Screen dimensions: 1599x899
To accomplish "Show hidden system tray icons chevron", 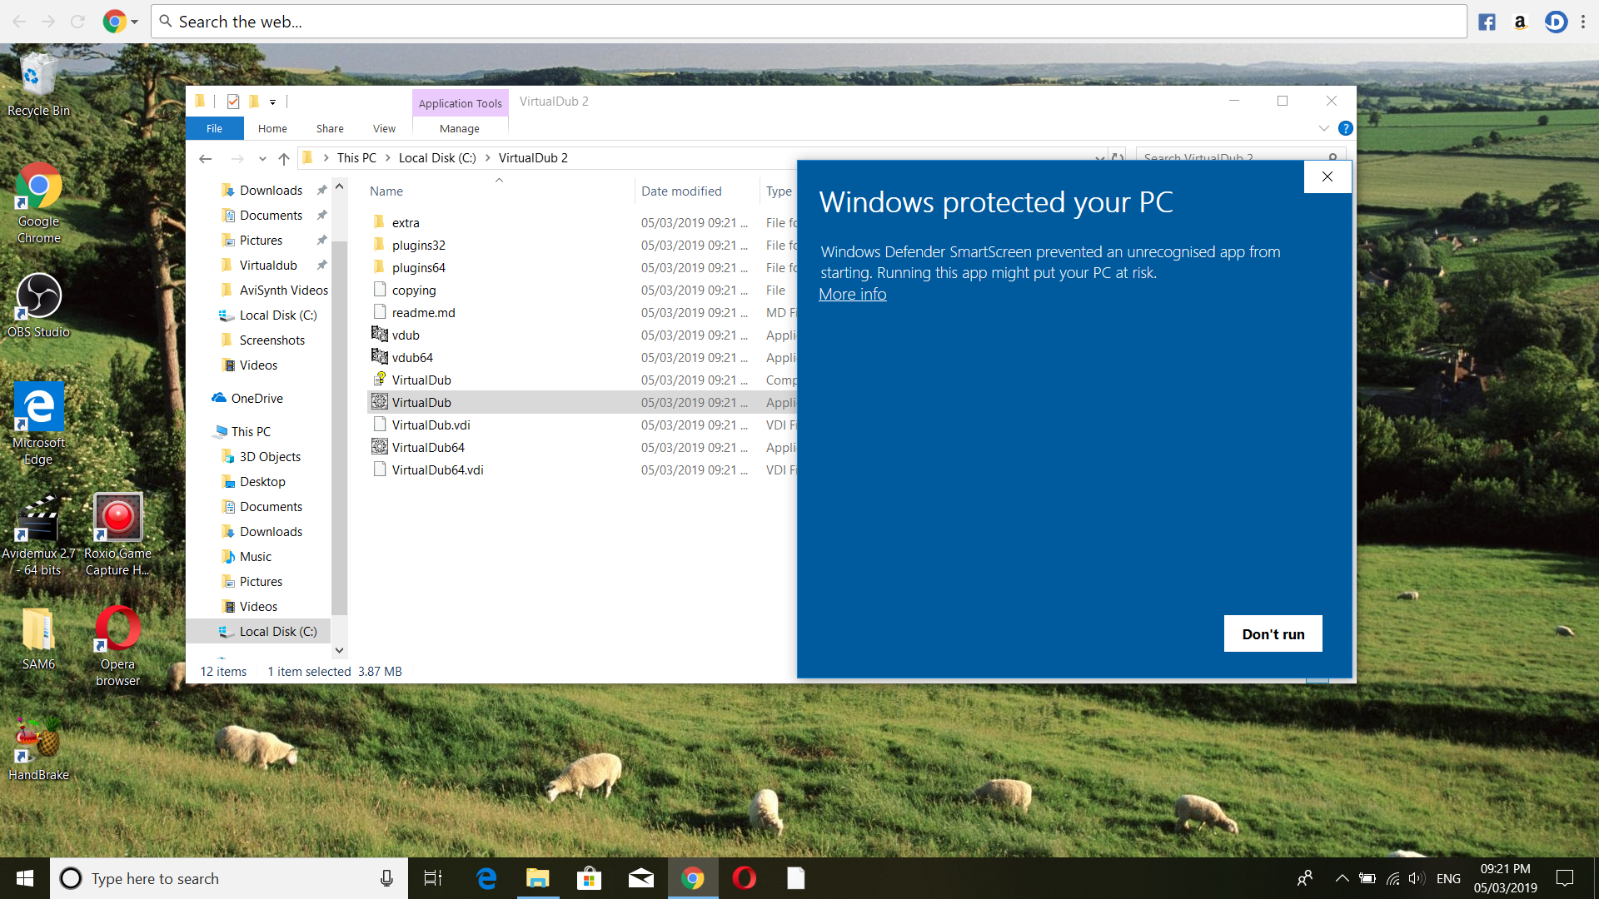I will click(x=1342, y=878).
